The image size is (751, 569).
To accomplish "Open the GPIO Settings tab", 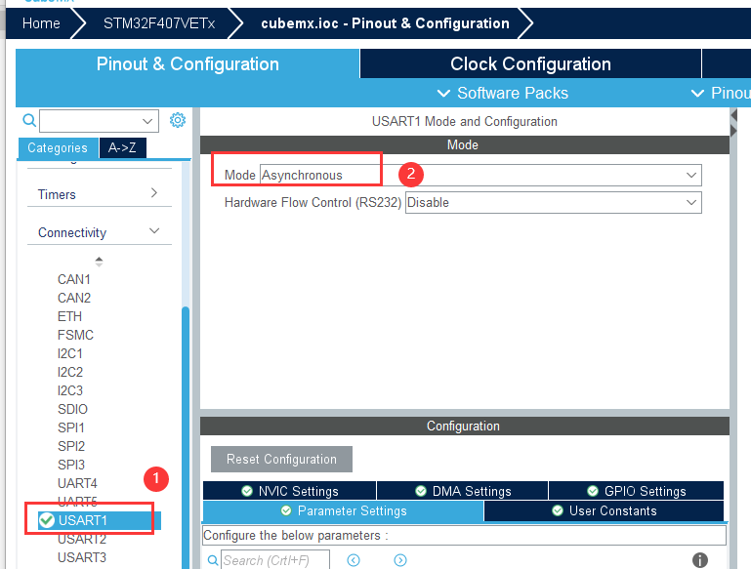I will [x=637, y=491].
